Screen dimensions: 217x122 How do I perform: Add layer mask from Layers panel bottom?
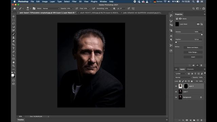coord(187,120)
